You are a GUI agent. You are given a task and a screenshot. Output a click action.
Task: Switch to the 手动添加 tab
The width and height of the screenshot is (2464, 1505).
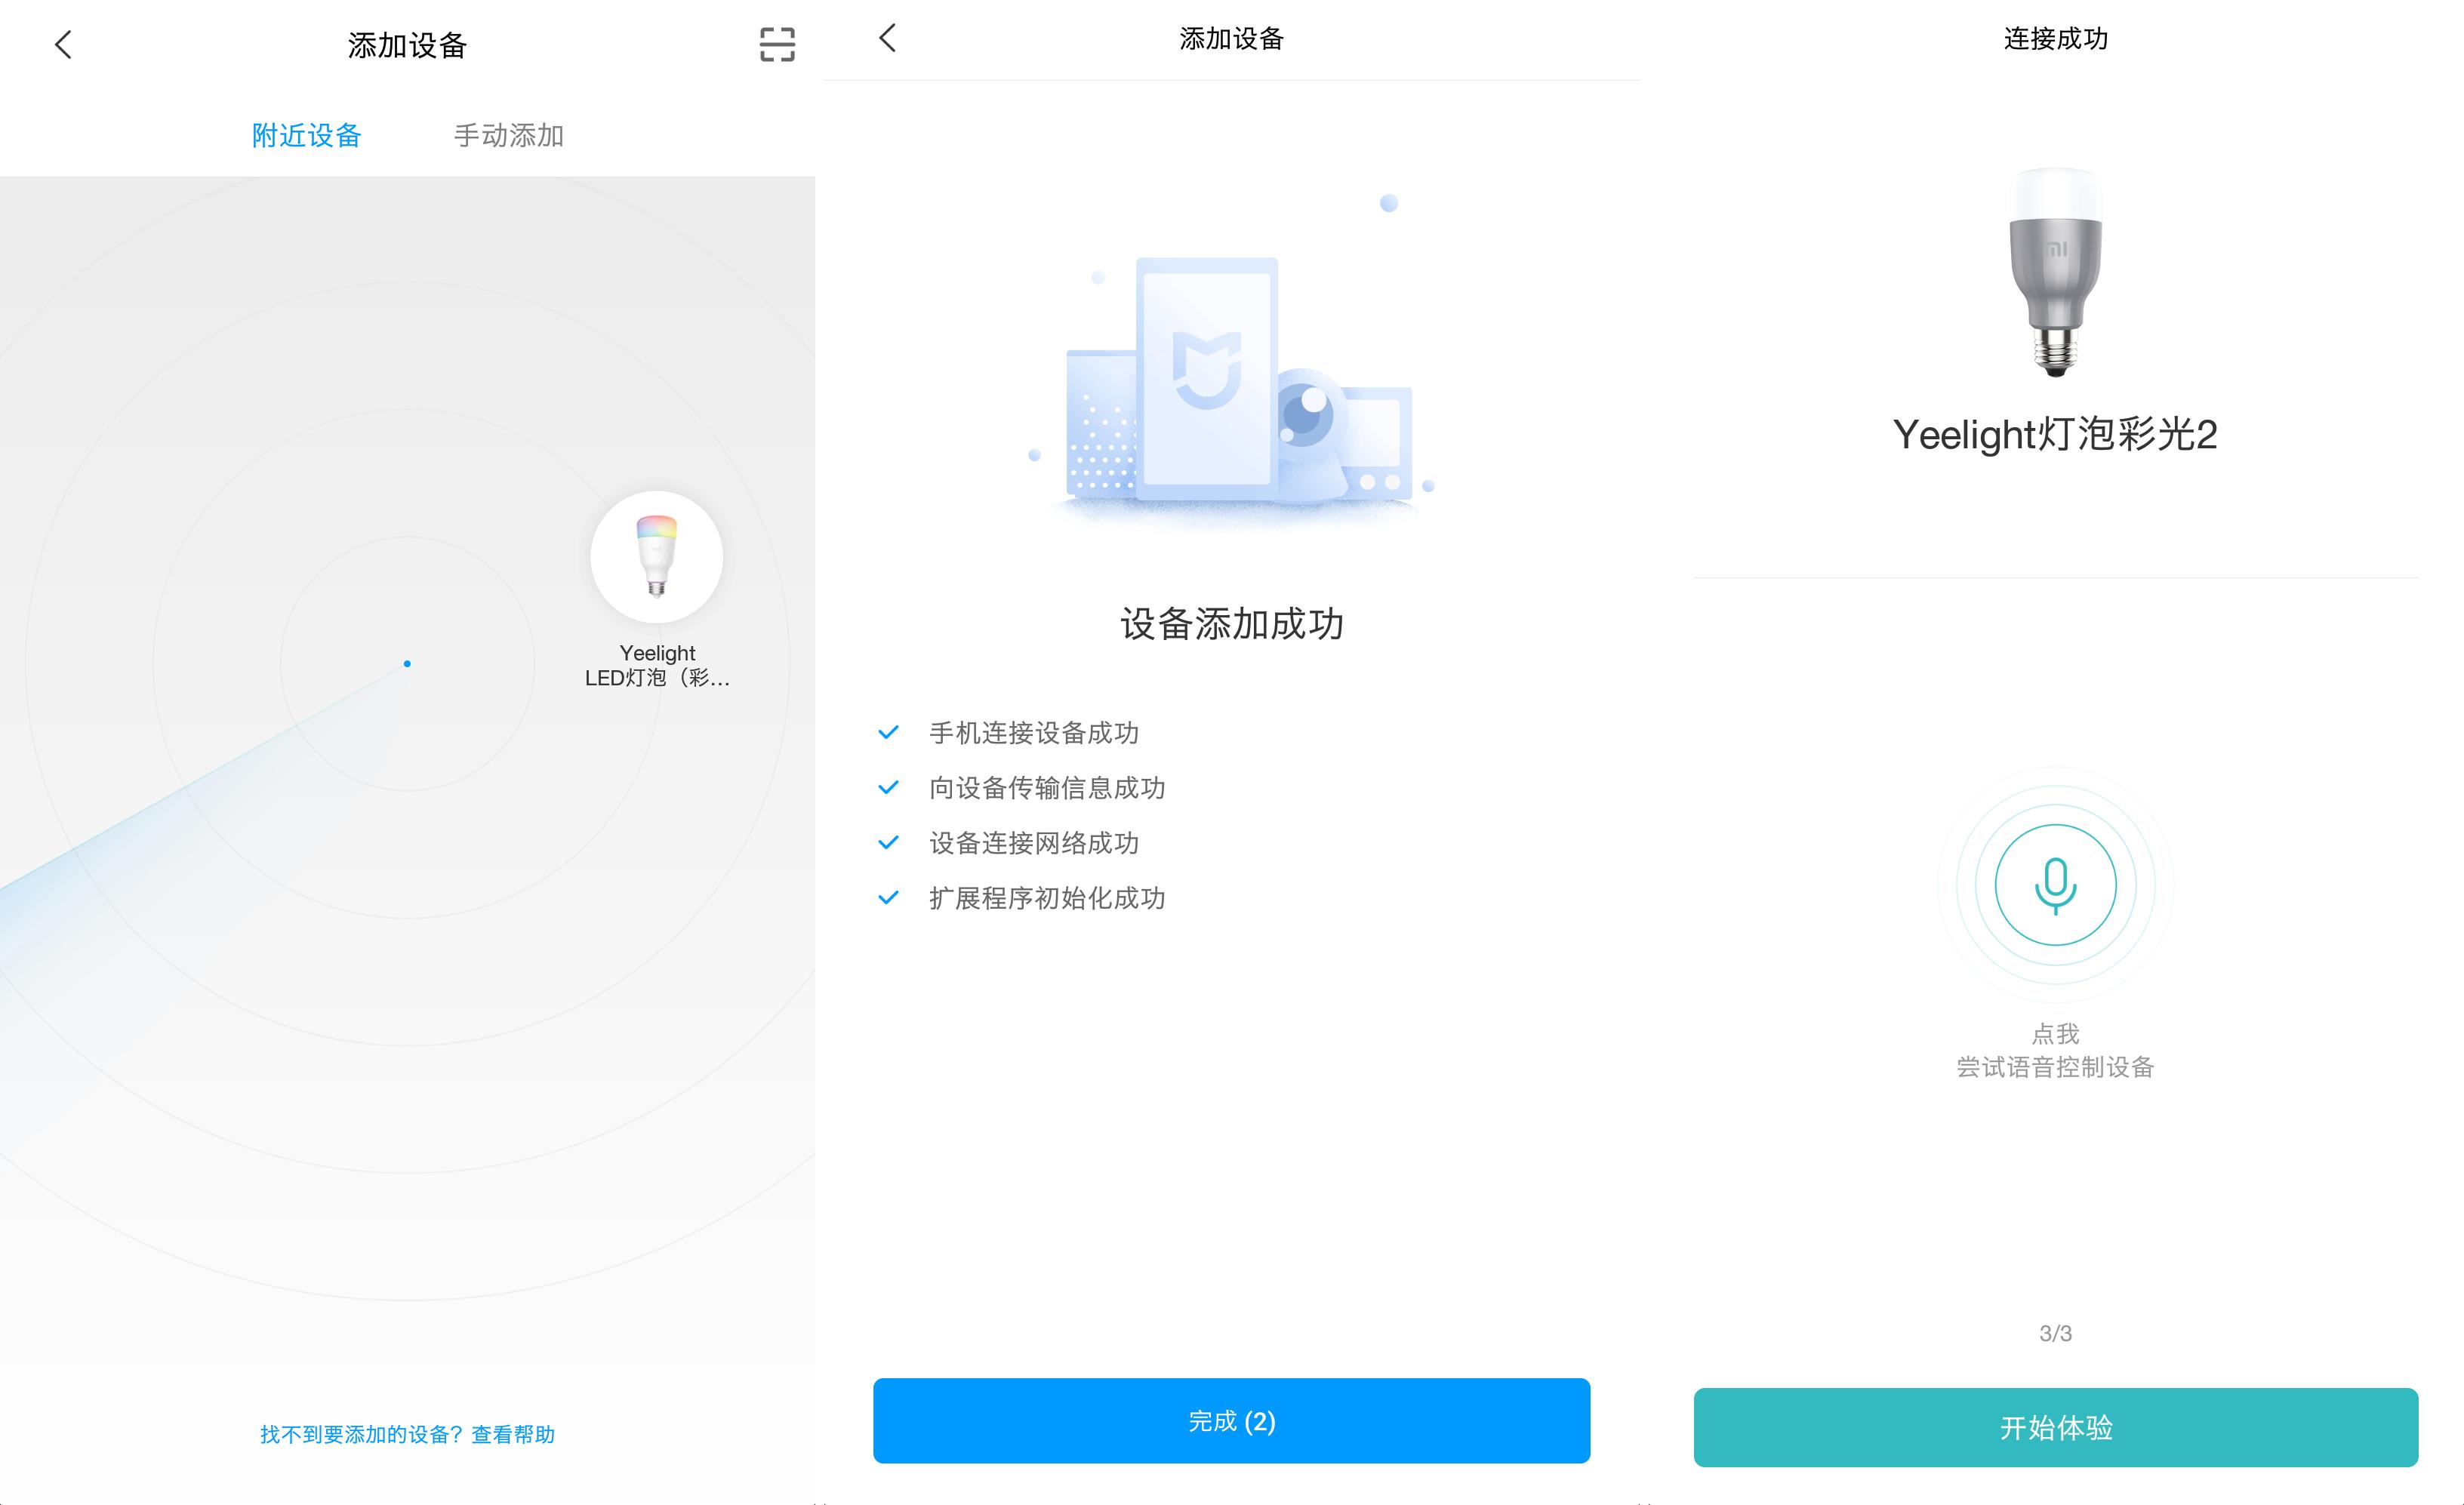(x=509, y=135)
